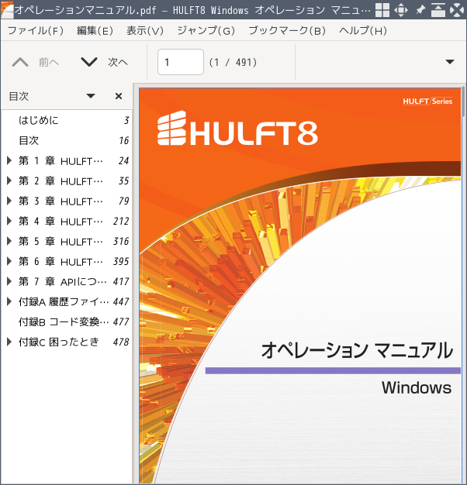
Task: Click the HULFT8 cover page in the viewer
Action: (x=299, y=286)
